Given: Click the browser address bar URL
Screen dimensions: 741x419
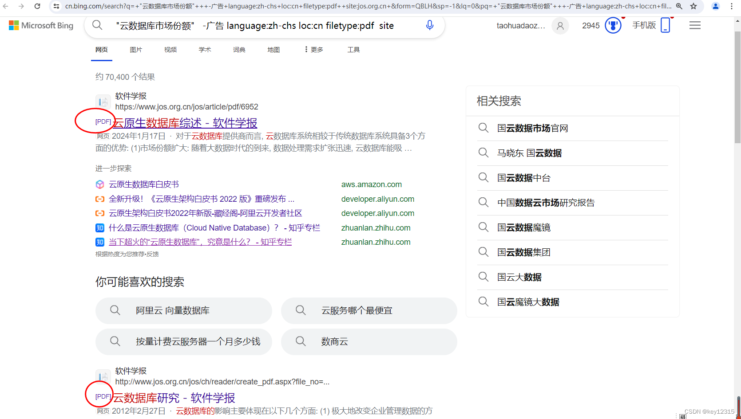Looking at the screenshot, I should [x=368, y=6].
